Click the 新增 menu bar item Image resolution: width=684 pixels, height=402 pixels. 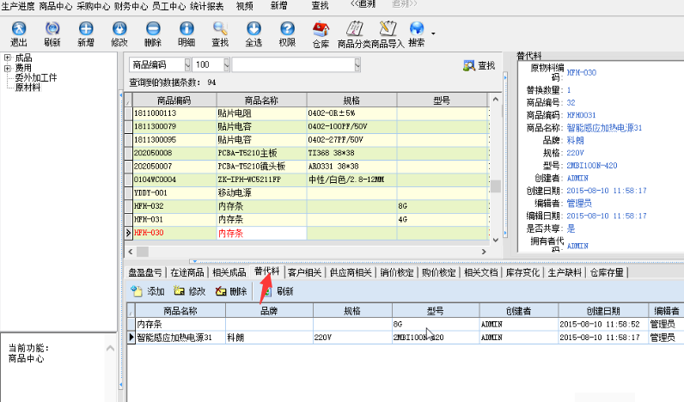(x=278, y=6)
